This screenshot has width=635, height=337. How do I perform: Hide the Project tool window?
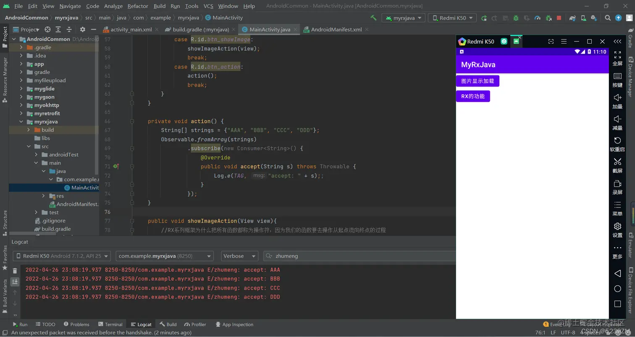(x=94, y=29)
